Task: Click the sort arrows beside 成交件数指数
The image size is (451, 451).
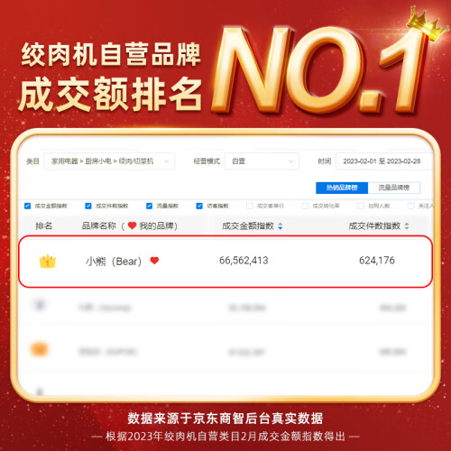Action: point(407,226)
